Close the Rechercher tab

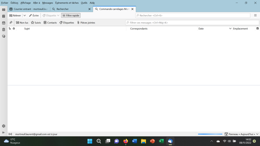(x=89, y=9)
